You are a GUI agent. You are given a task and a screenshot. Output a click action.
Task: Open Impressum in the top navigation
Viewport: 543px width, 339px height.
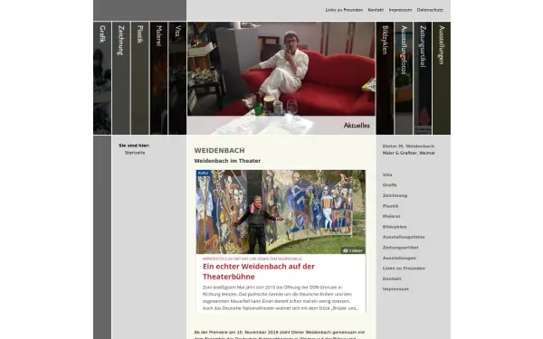click(400, 10)
